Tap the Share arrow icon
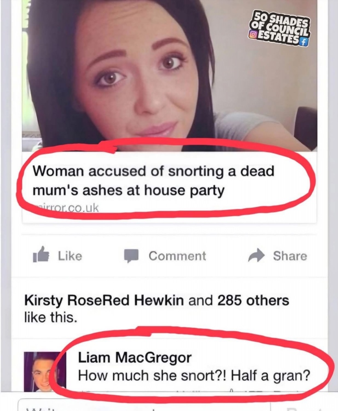This screenshot has width=338, height=411. [x=256, y=255]
